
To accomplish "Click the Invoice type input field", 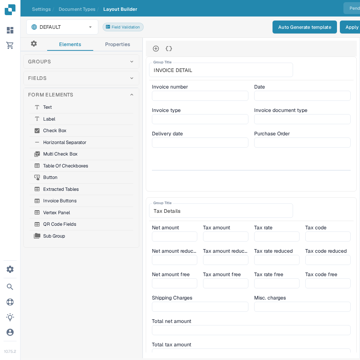I will [x=200, y=119].
